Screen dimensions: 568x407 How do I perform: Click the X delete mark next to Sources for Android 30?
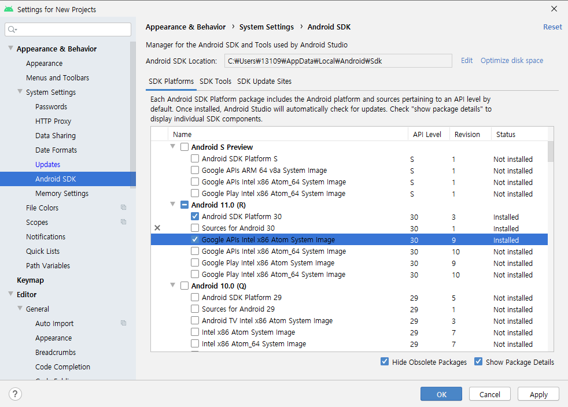tap(157, 228)
